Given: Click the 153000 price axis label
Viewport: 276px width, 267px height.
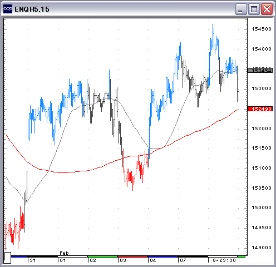Looking at the screenshot, I should 262,88.
